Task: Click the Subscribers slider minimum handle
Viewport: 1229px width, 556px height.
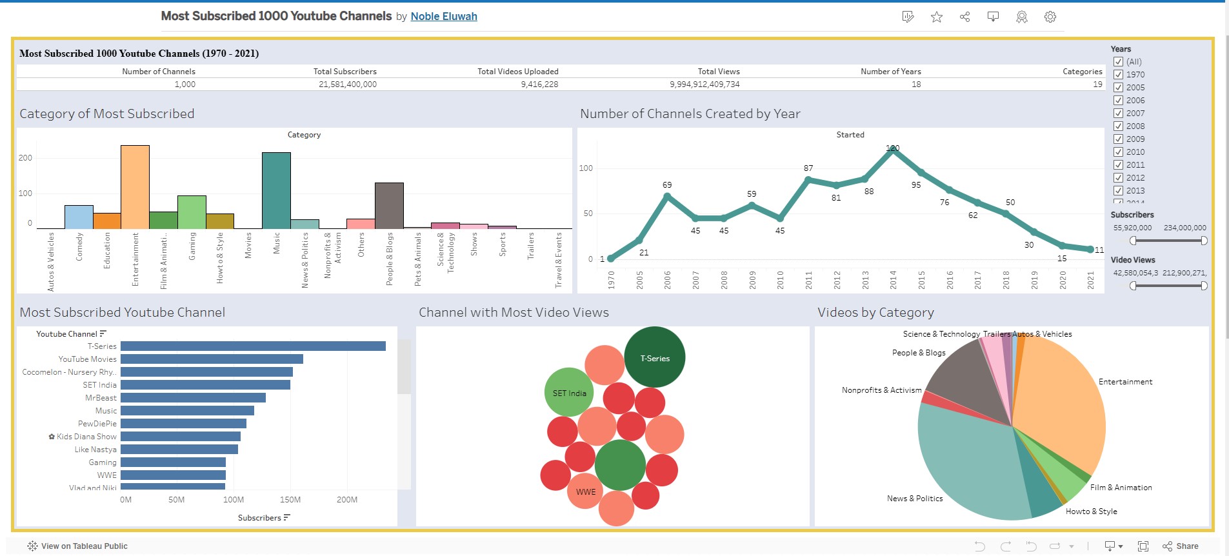Action: pos(1134,241)
